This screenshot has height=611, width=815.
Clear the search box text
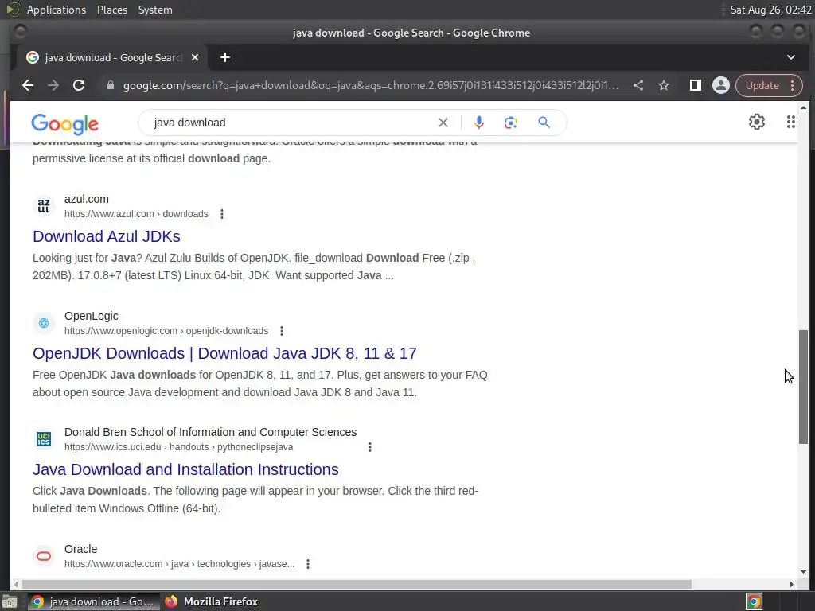[443, 123]
